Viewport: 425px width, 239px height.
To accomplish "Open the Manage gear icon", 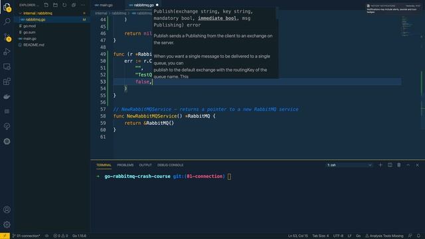I will (7, 224).
